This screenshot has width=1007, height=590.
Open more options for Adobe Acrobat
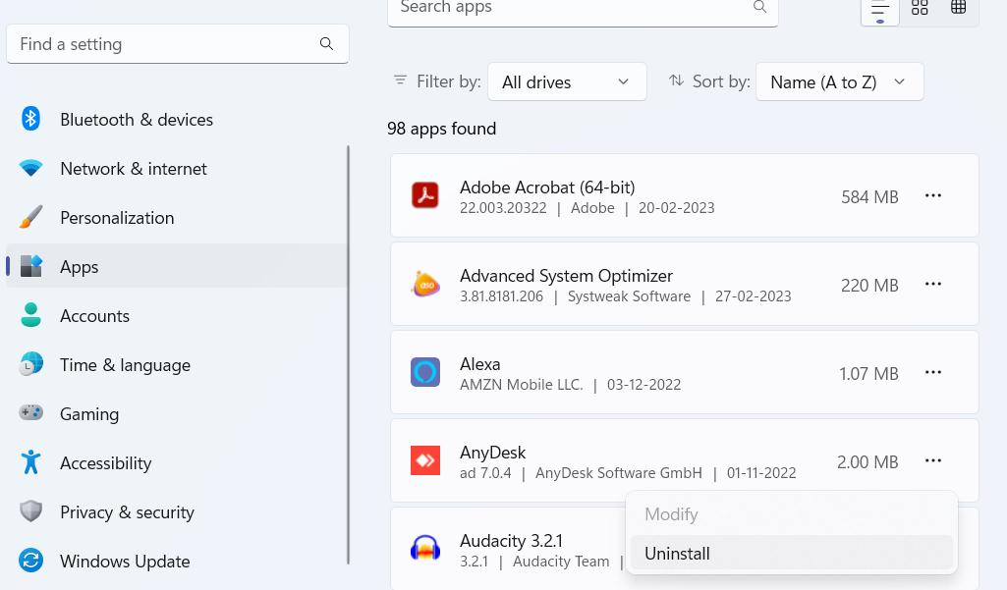click(x=933, y=195)
